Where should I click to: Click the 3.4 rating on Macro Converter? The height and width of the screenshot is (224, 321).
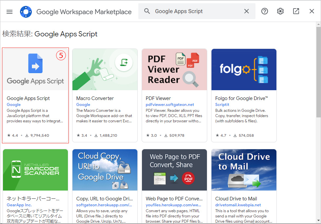[x=82, y=135]
